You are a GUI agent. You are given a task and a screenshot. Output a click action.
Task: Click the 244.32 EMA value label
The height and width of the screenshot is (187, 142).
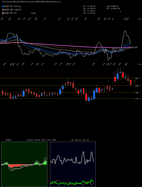[x=134, y=47]
